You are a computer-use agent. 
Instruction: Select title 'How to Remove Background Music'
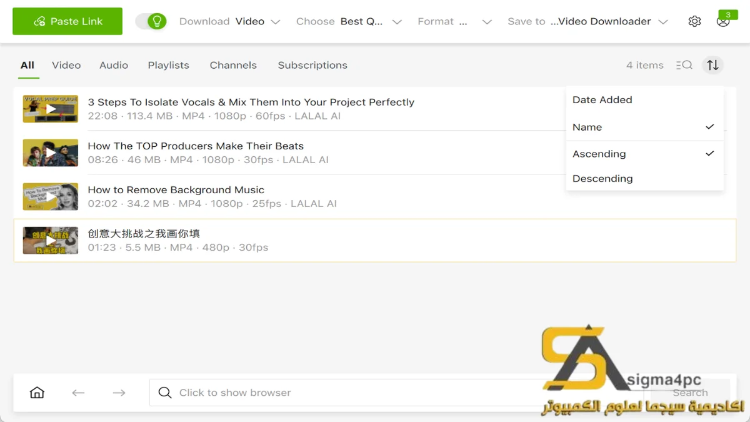[176, 189]
